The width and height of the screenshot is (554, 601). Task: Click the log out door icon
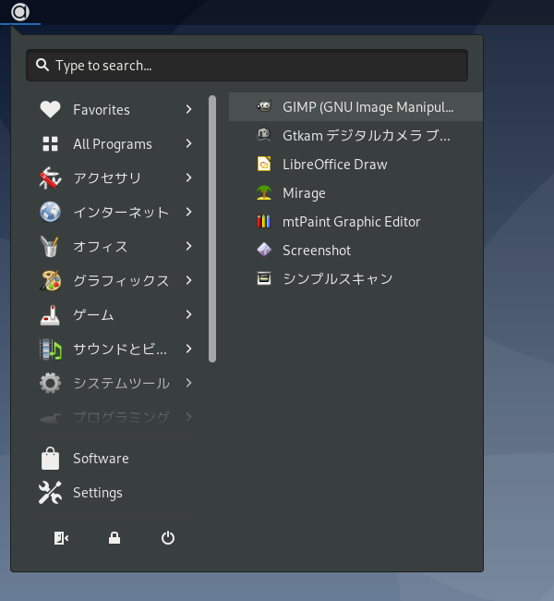tap(61, 538)
